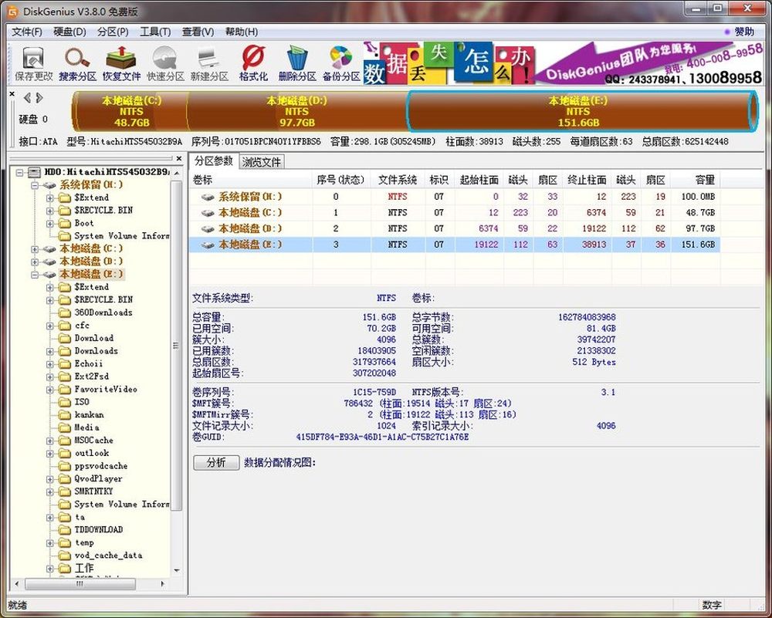The image size is (772, 618).
Task: Click the 新建分区 (New Partition) icon
Action: pyautogui.click(x=209, y=63)
